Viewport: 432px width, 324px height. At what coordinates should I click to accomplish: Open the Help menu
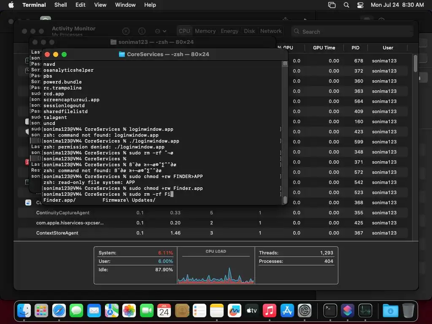pos(150,5)
